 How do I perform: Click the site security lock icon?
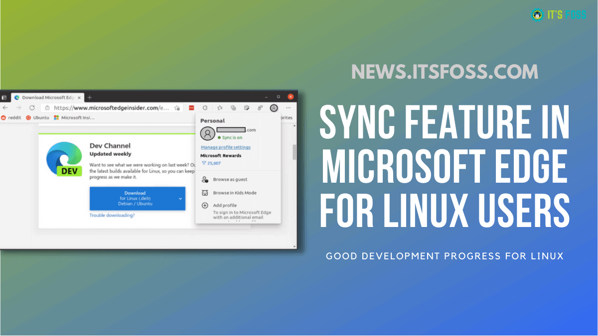tap(47, 108)
